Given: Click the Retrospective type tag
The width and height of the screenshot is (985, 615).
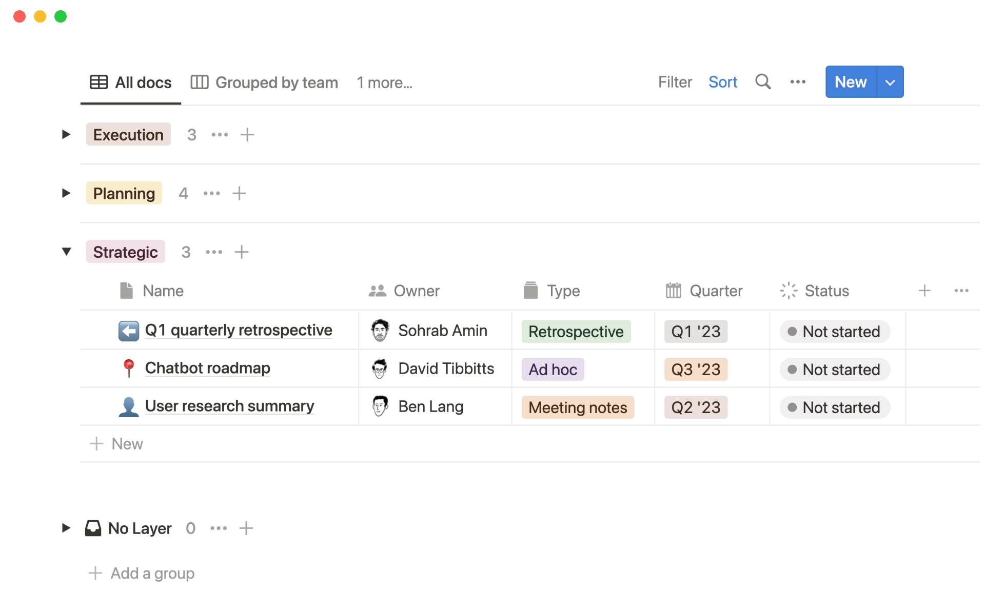Looking at the screenshot, I should click(576, 332).
